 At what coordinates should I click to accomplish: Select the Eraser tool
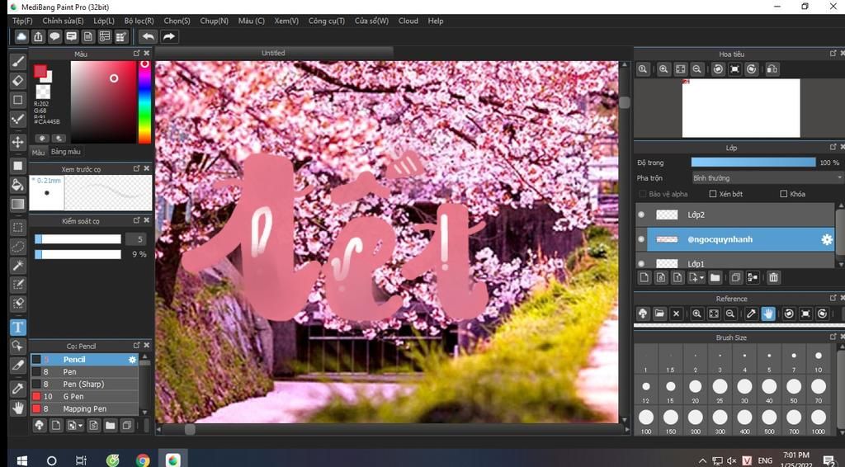tap(18, 81)
